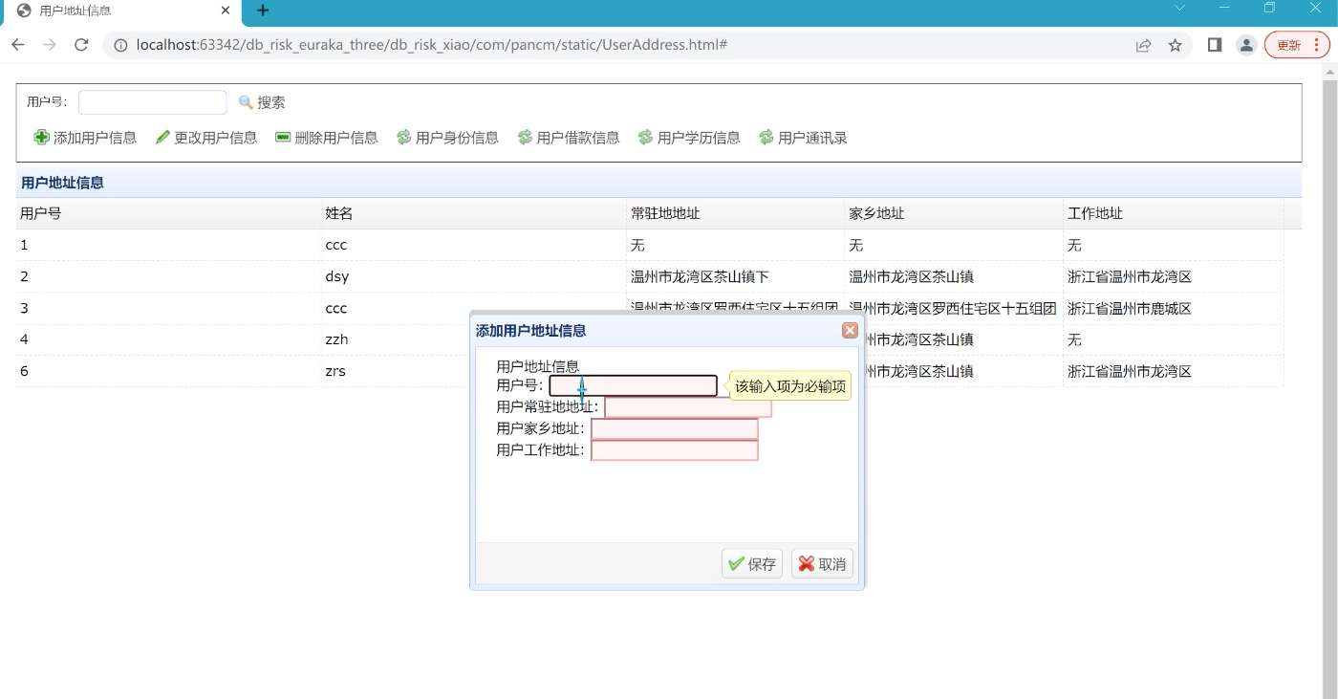Click 删除用户信息 delete button
1338x699 pixels.
[327, 138]
